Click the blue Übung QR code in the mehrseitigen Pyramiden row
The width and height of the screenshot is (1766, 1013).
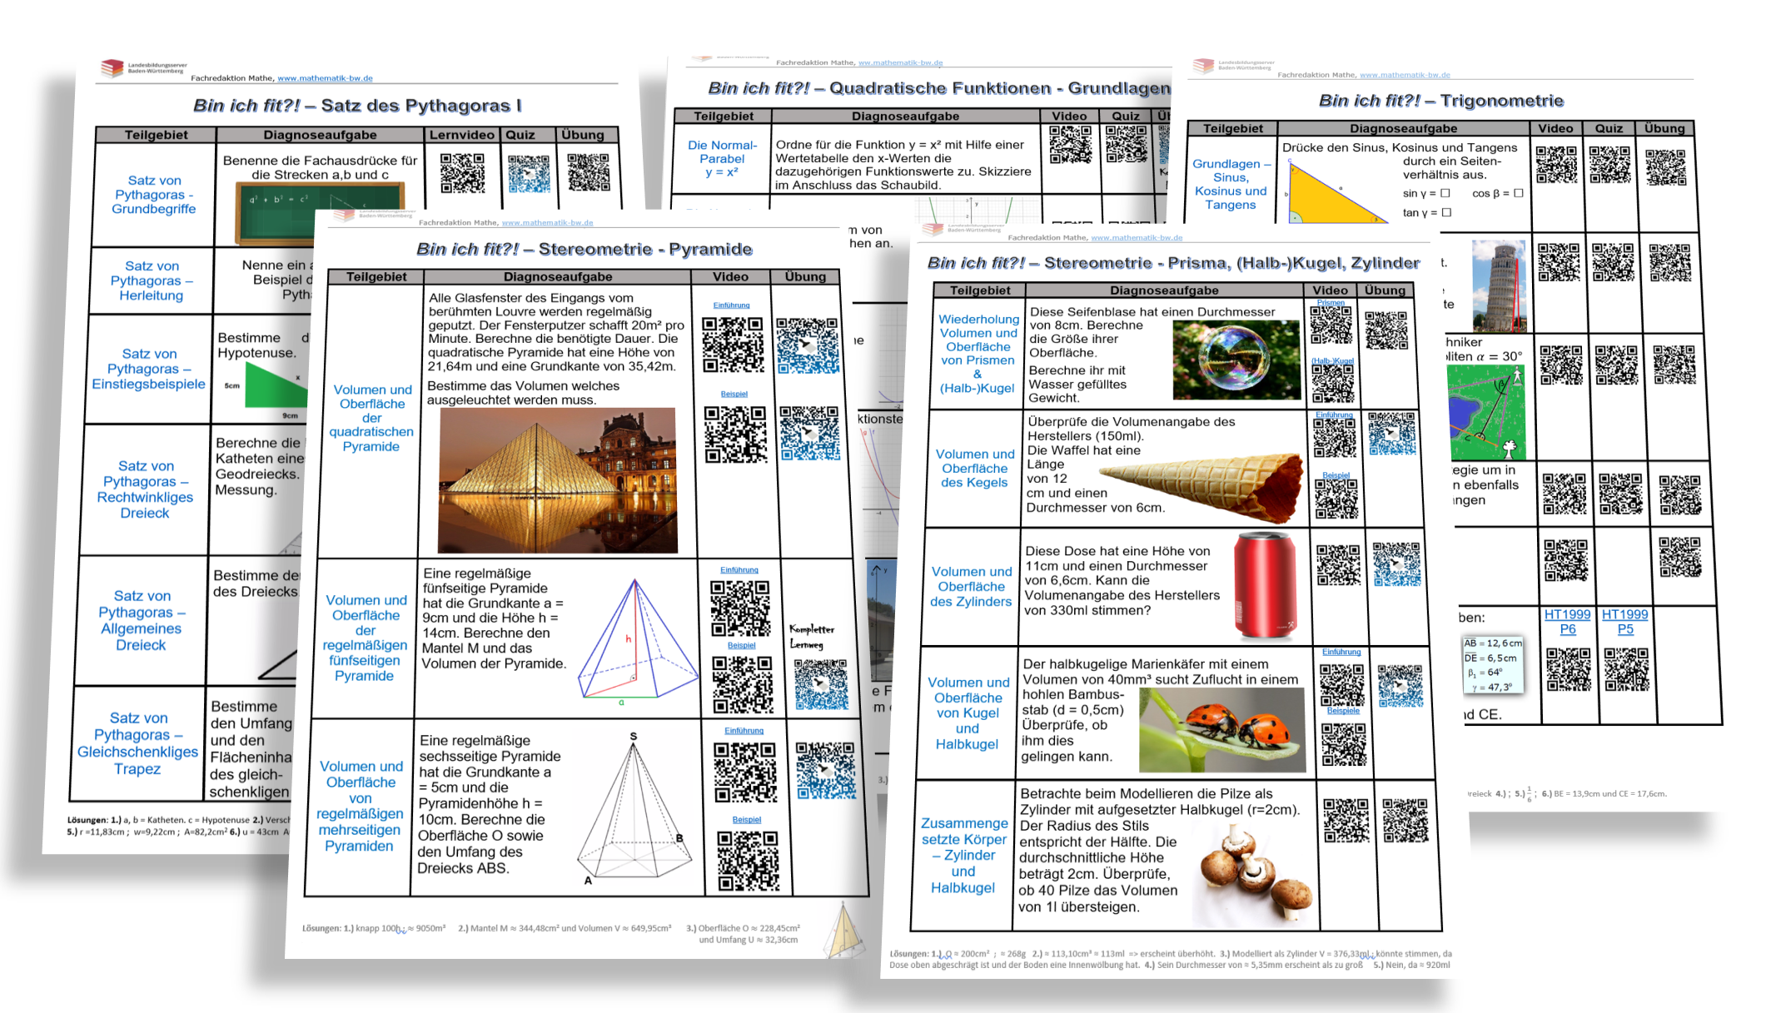(825, 771)
